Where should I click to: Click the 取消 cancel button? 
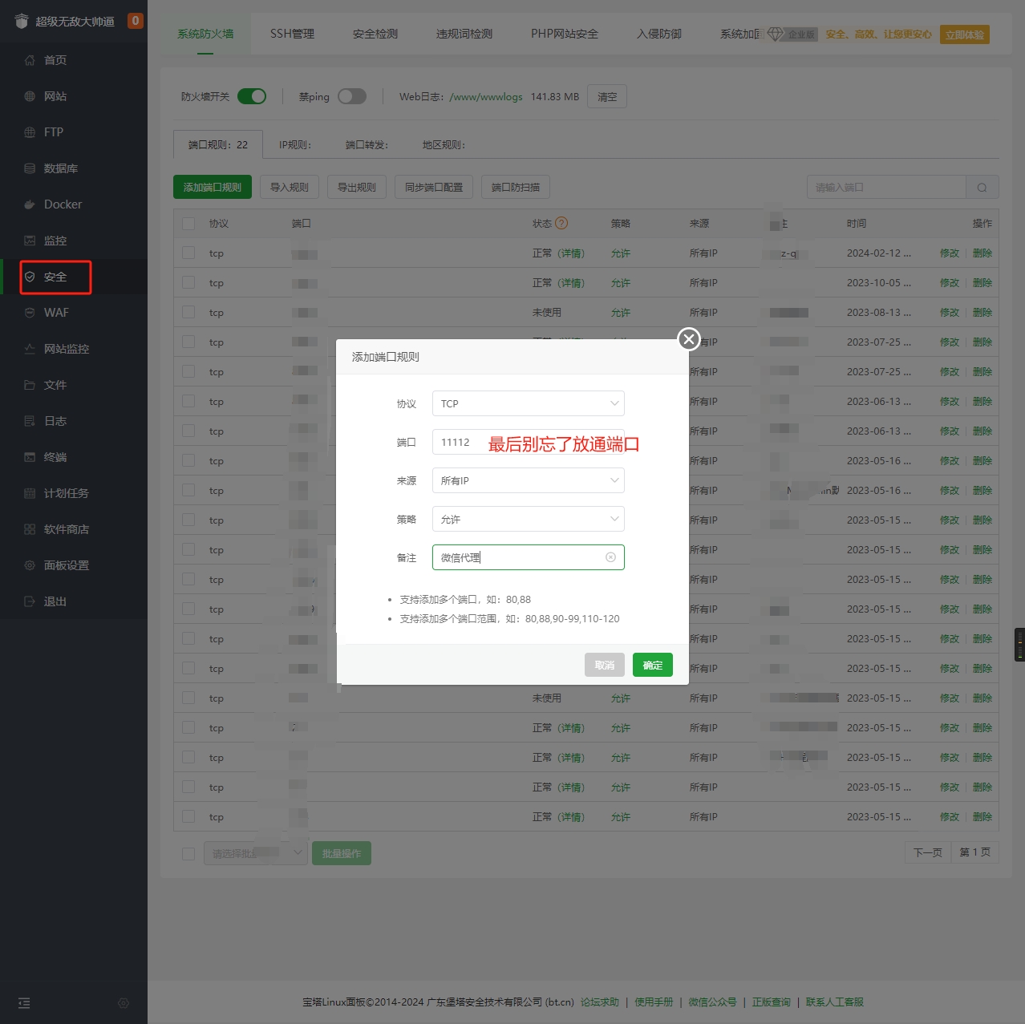(x=604, y=665)
